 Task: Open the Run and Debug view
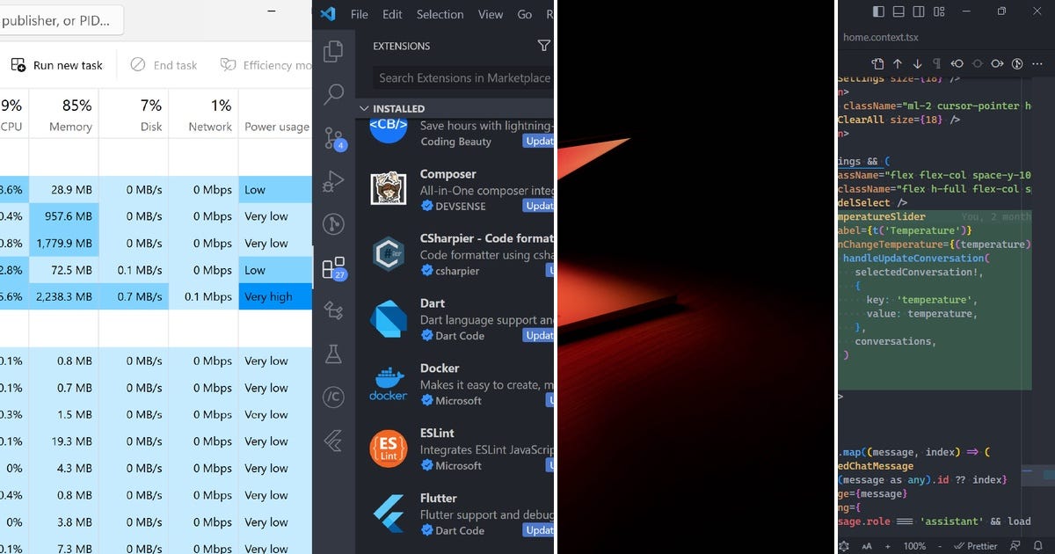(334, 181)
